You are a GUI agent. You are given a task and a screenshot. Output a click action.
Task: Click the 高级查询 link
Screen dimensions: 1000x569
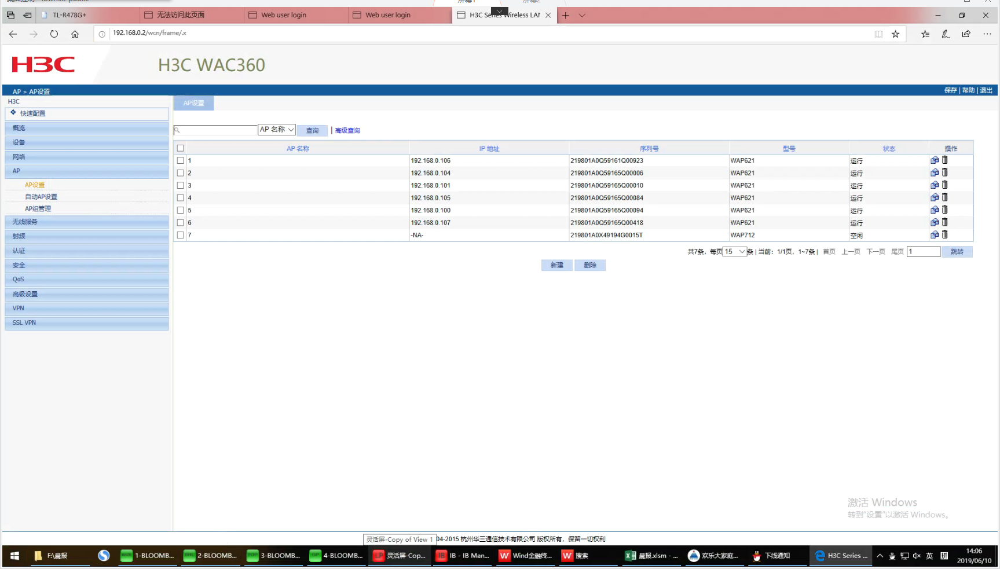347,131
